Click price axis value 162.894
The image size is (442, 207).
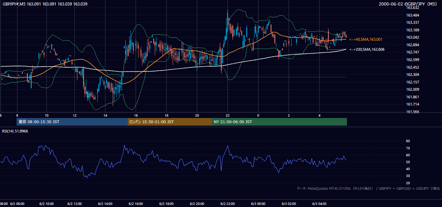[x=412, y=45]
